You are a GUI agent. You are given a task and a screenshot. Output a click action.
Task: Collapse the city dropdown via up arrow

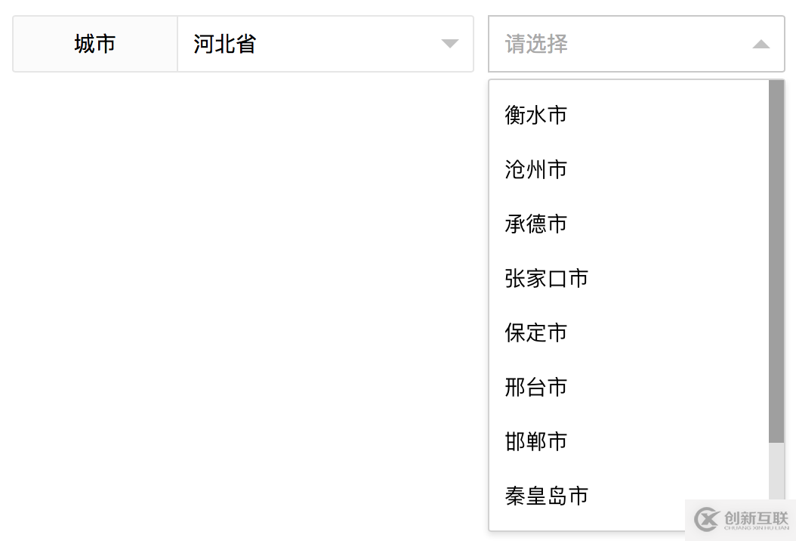pos(761,45)
